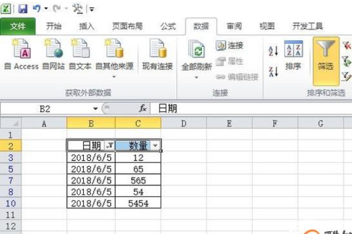
Task: Select cell with value 5454
Action: (x=138, y=204)
